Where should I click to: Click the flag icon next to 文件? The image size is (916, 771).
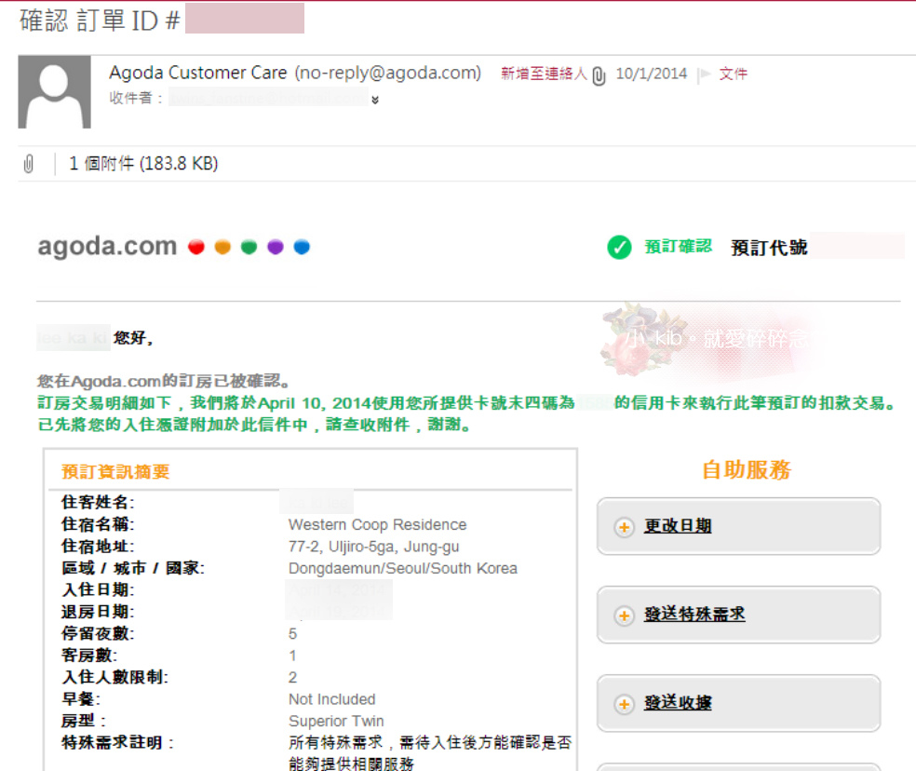(x=705, y=74)
